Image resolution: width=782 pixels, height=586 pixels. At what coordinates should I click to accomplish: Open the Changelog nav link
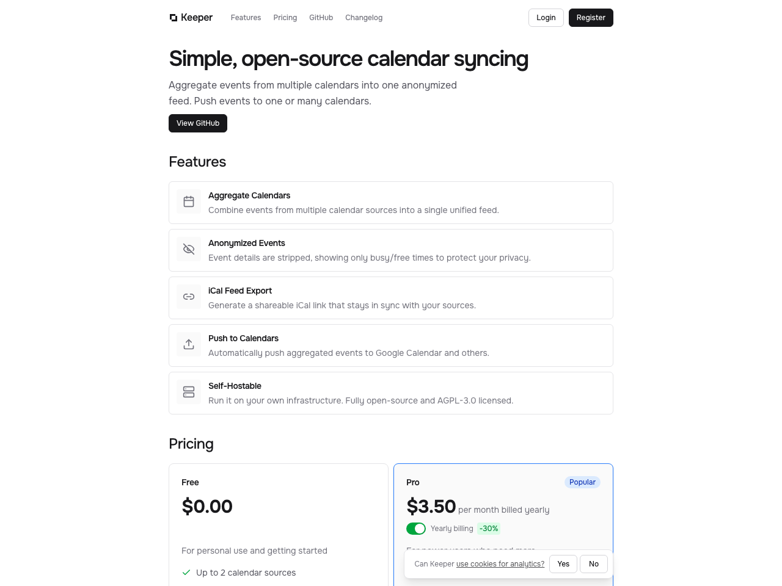click(x=364, y=18)
